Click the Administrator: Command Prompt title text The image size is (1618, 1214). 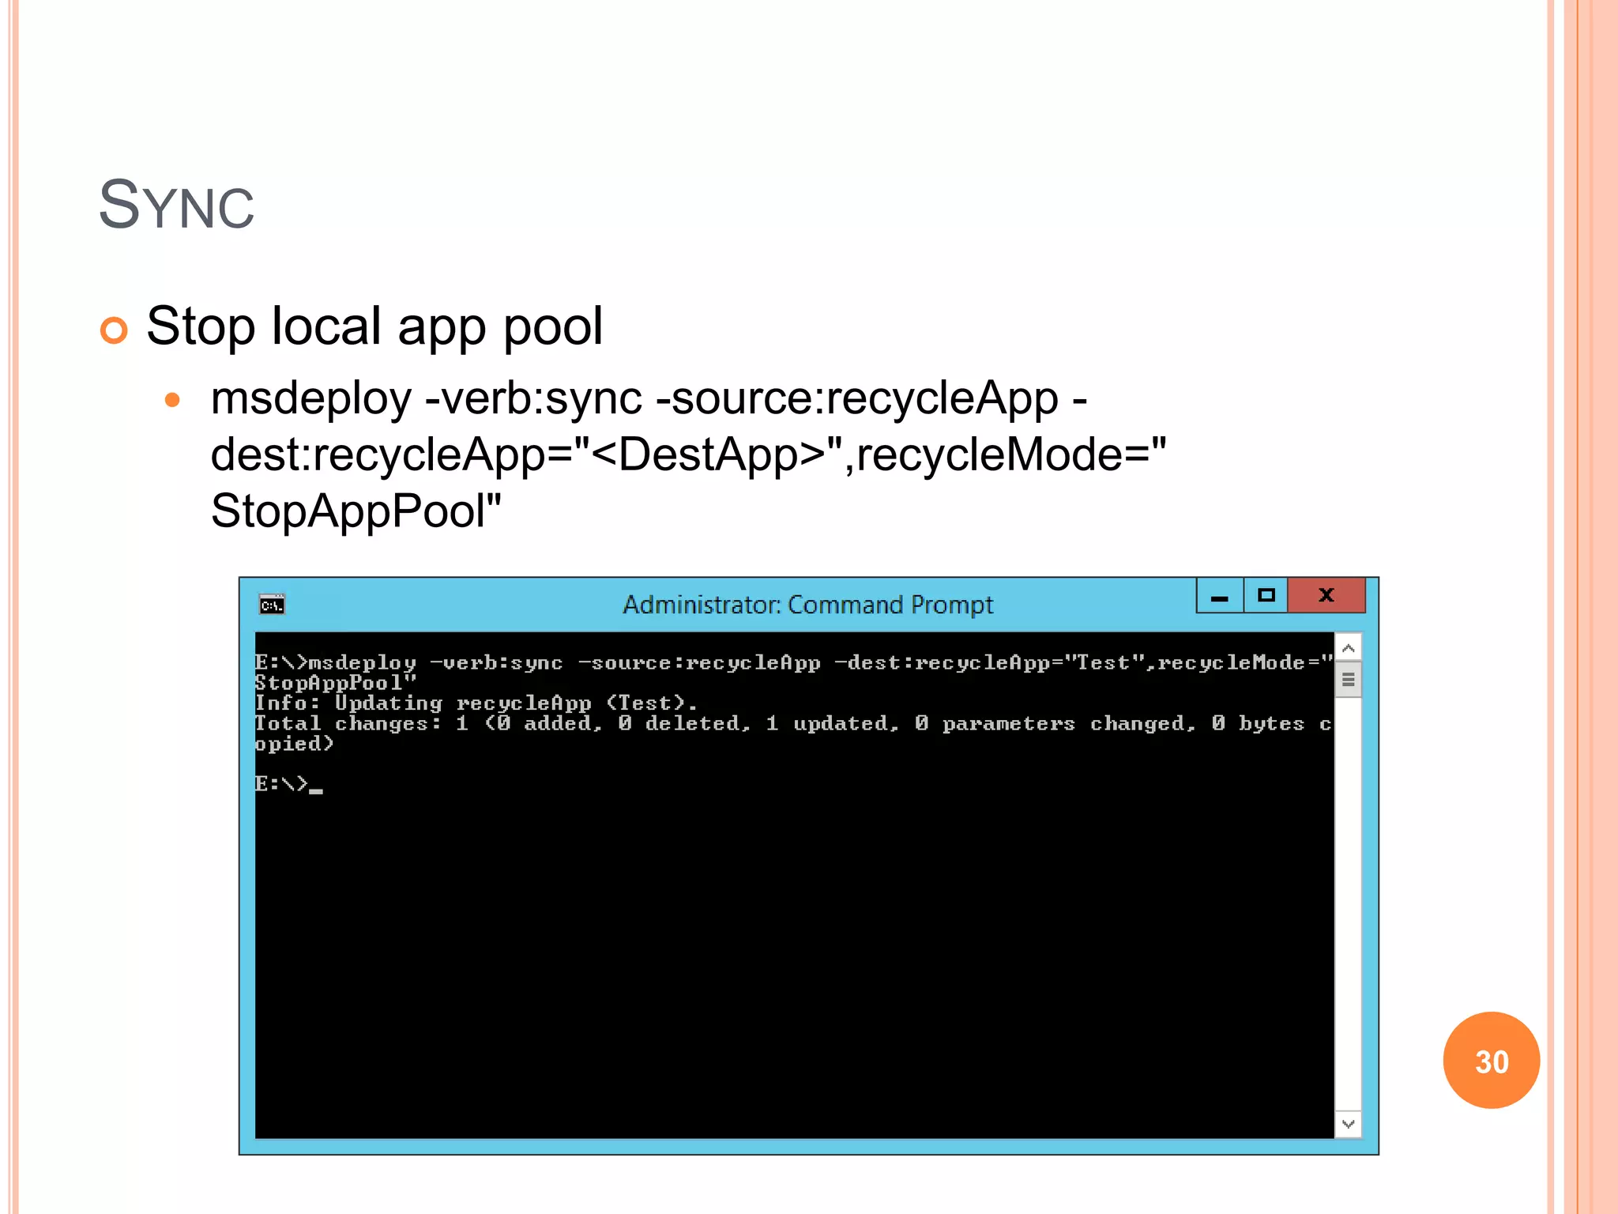[x=807, y=605]
